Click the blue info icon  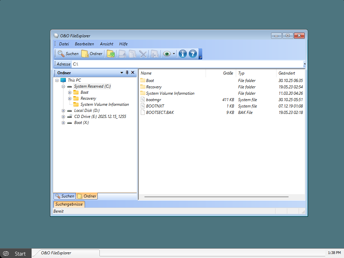tap(182, 54)
